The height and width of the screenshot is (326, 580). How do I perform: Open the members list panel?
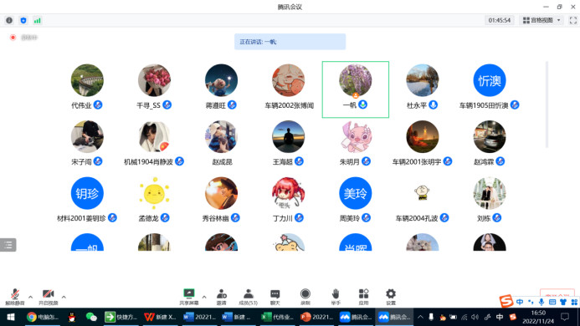point(249,297)
